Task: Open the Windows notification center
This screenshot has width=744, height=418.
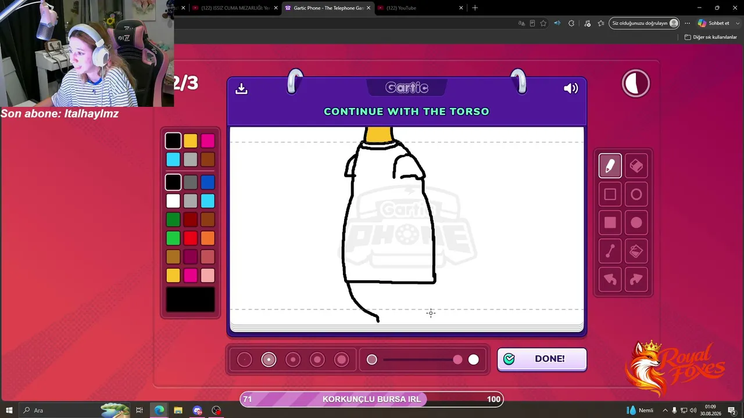Action: click(732, 410)
